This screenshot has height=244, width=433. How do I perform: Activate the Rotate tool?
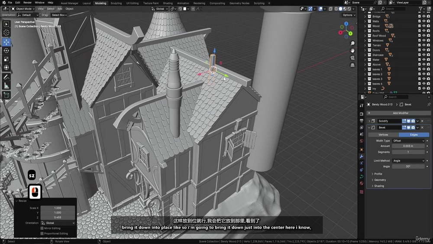[x=6, y=51]
